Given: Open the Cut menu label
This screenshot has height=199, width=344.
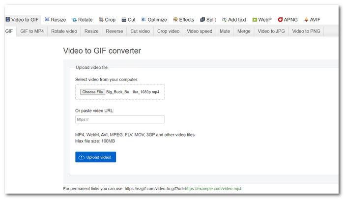Looking at the screenshot, I should coord(131,20).
